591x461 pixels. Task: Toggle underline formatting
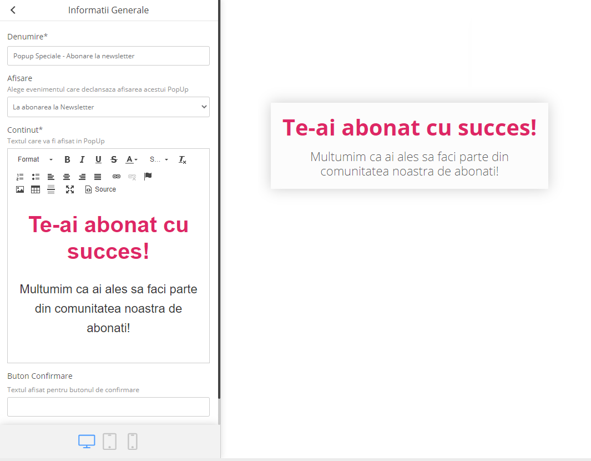click(98, 159)
